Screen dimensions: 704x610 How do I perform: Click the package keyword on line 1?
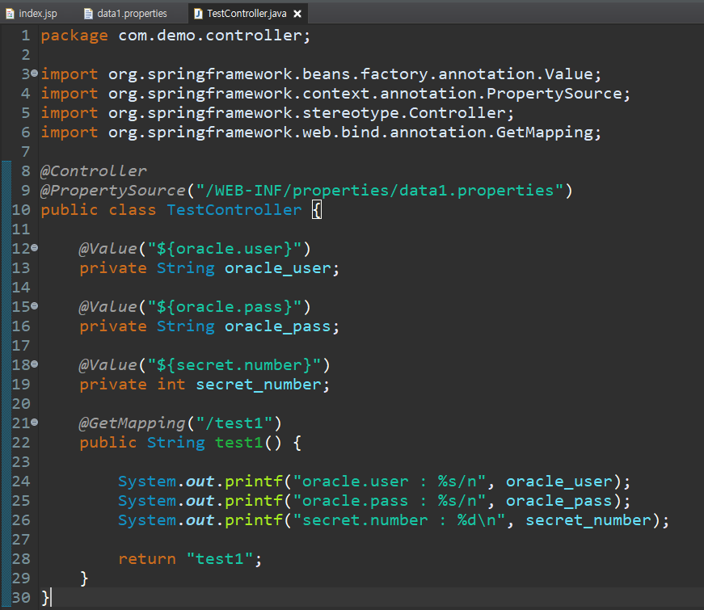74,36
